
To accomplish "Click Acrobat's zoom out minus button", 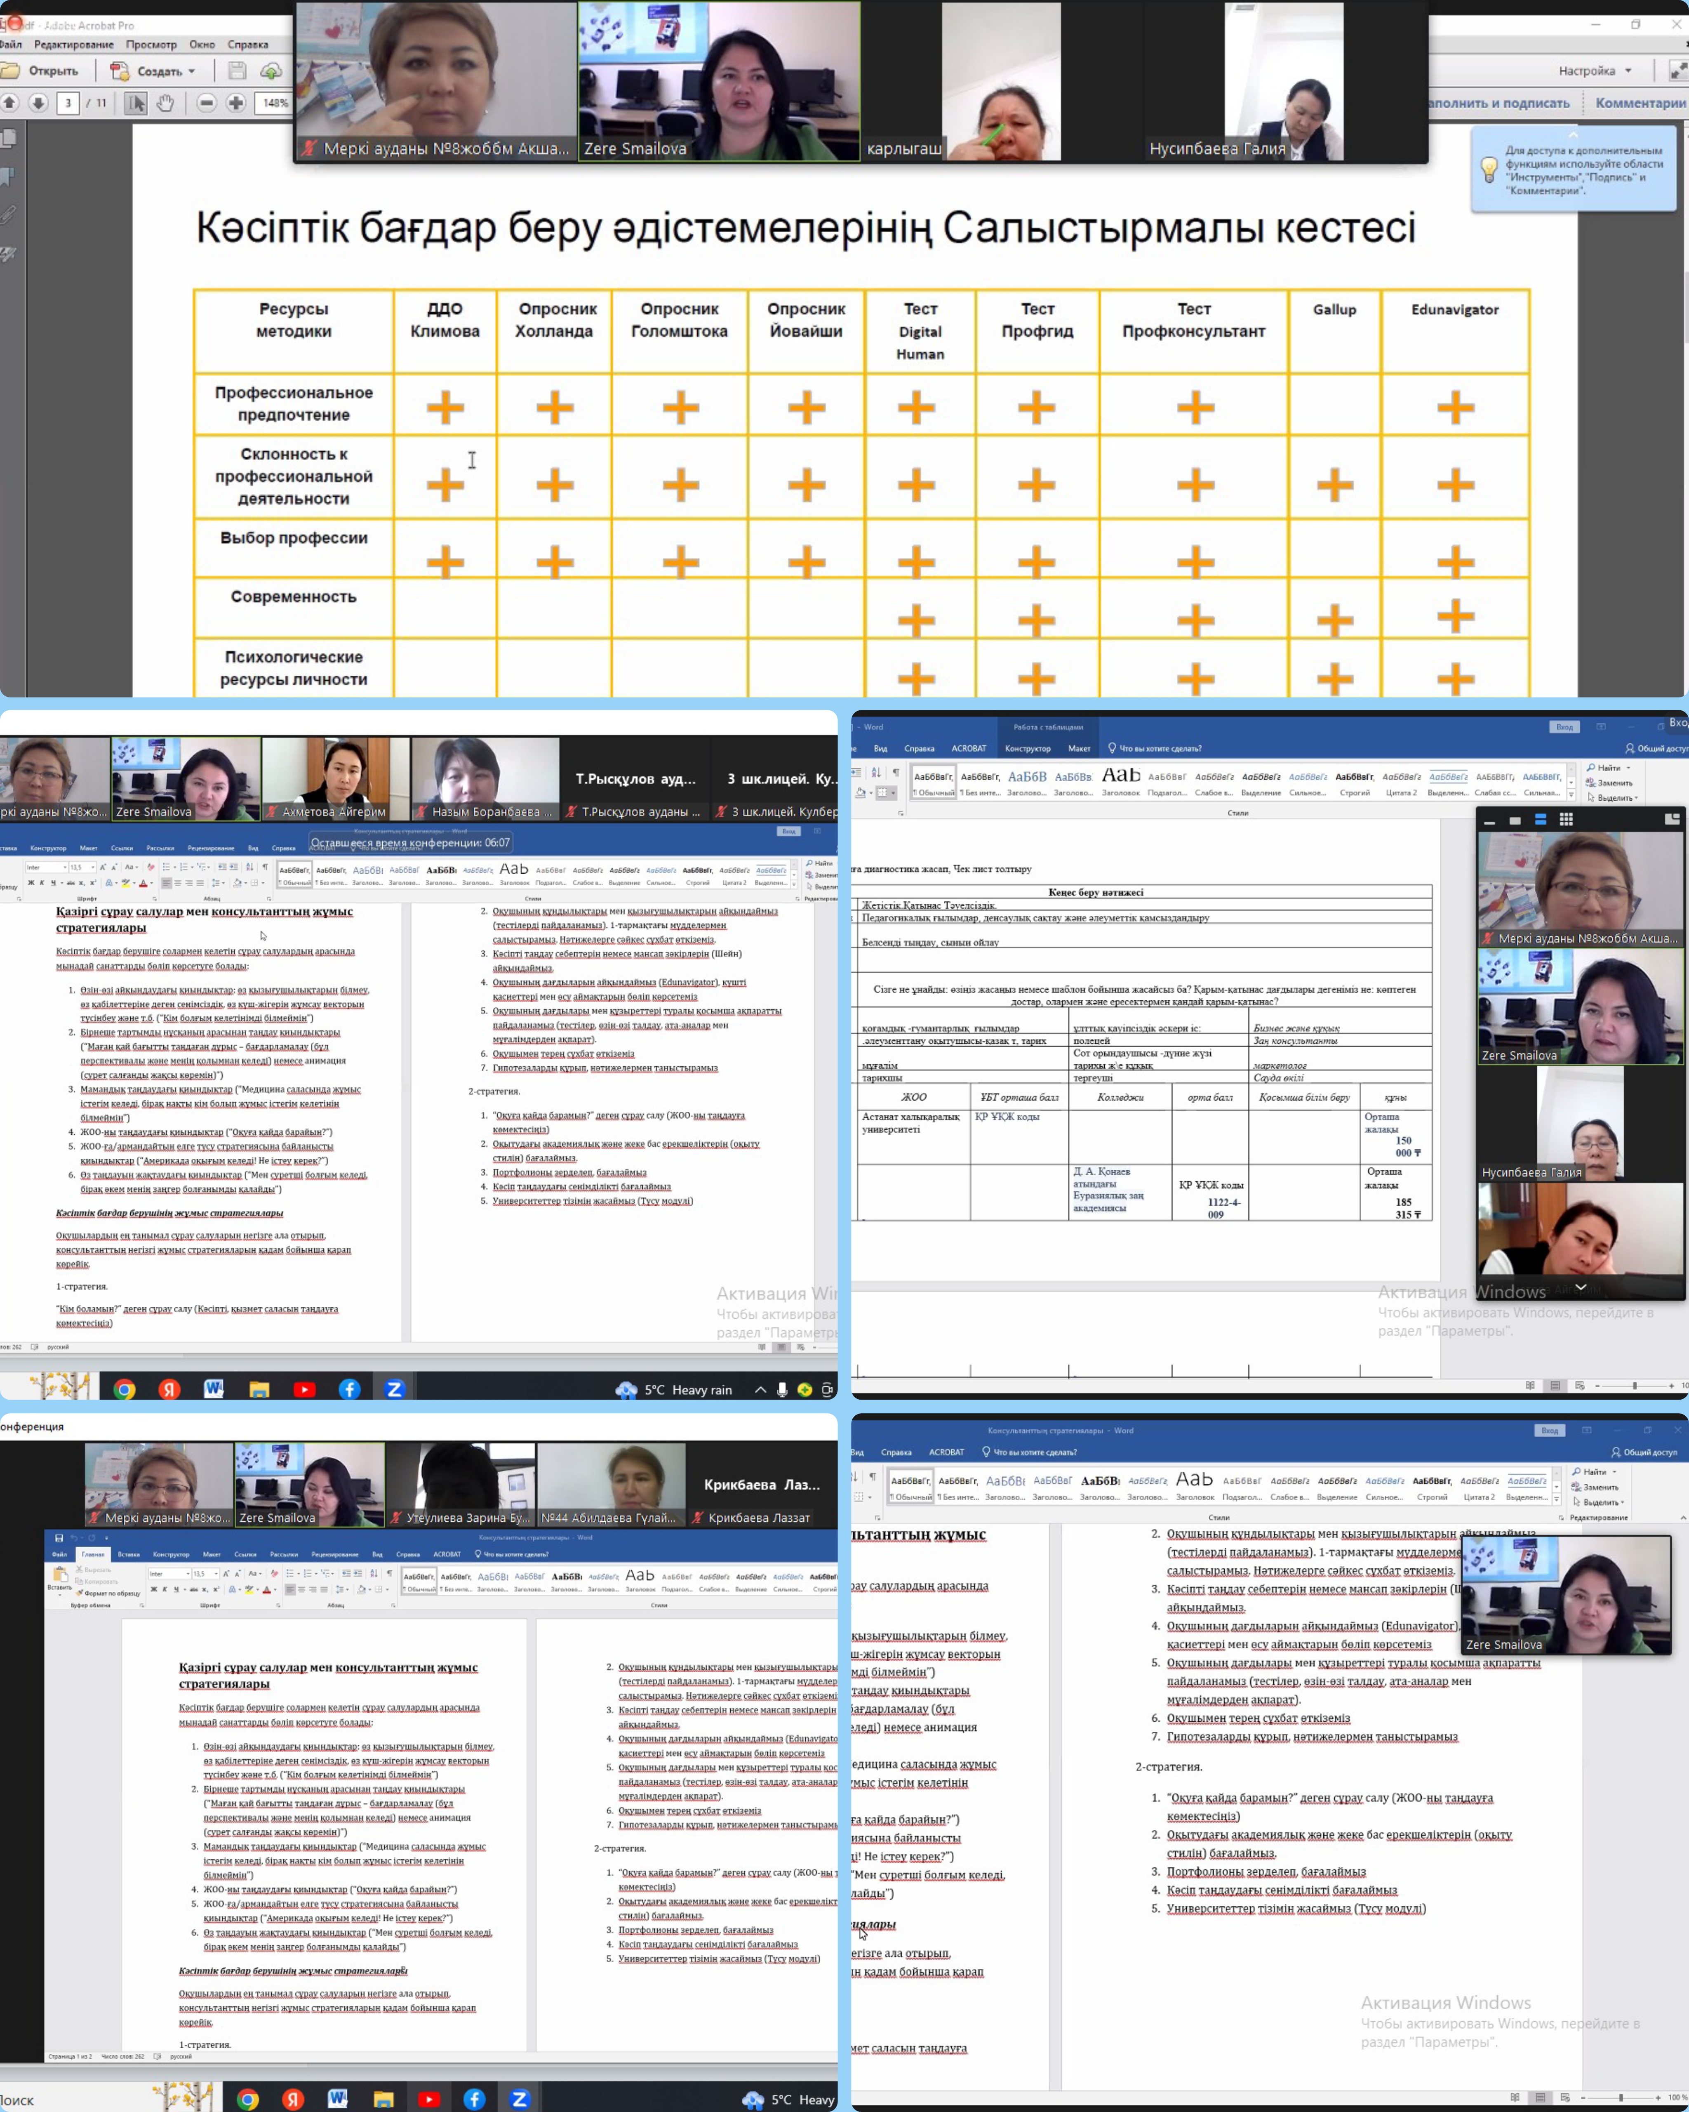I will [x=207, y=102].
